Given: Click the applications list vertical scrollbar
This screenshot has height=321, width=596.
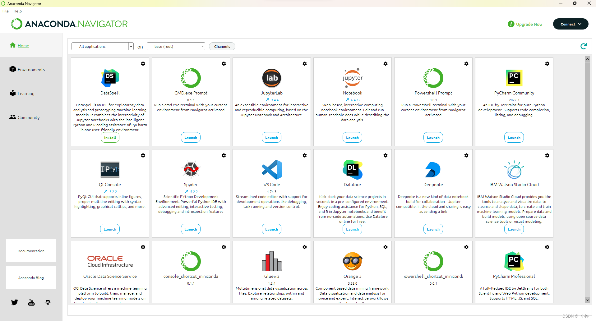Looking at the screenshot, I should click(588, 141).
